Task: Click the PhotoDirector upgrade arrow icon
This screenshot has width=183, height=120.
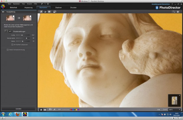Action: [x=157, y=8]
